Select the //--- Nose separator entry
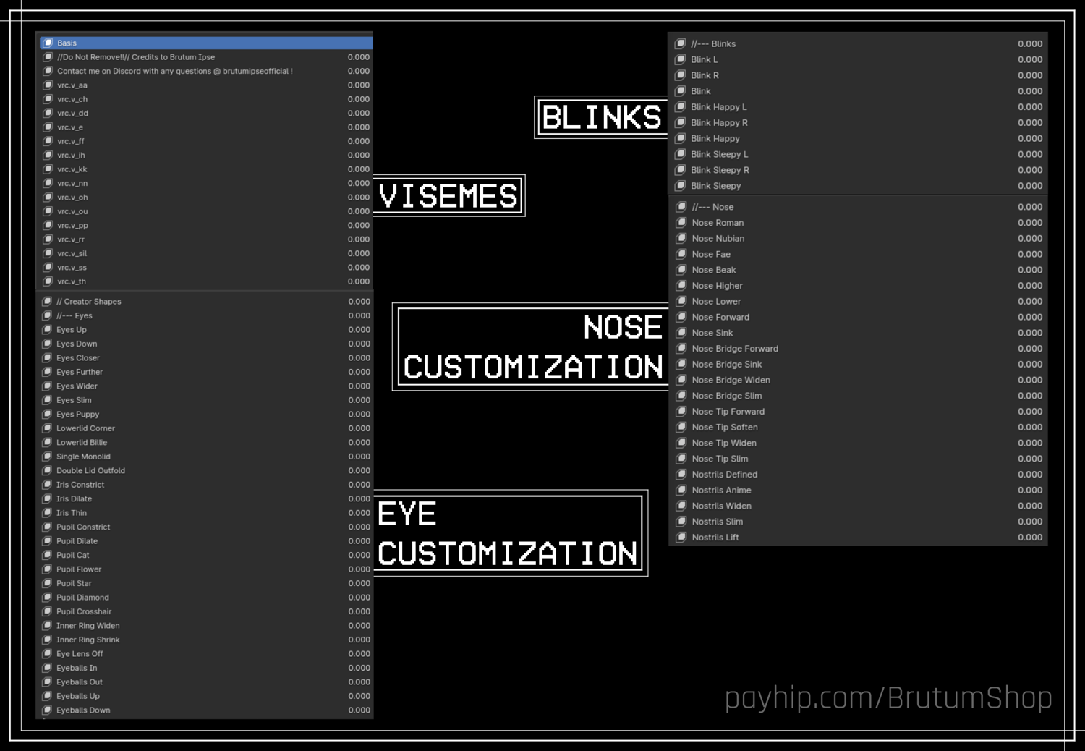1085x751 pixels. pos(858,207)
